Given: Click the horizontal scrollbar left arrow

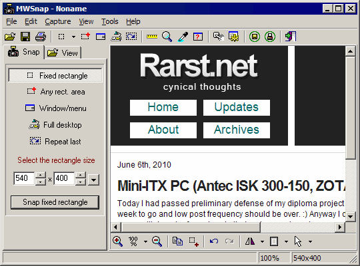Looking at the screenshot, I should (116, 227).
